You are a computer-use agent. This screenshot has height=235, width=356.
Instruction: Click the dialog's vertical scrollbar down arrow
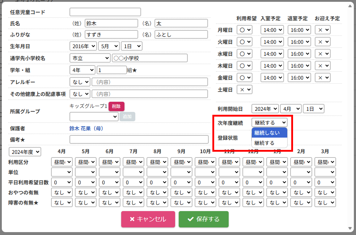(350, 228)
